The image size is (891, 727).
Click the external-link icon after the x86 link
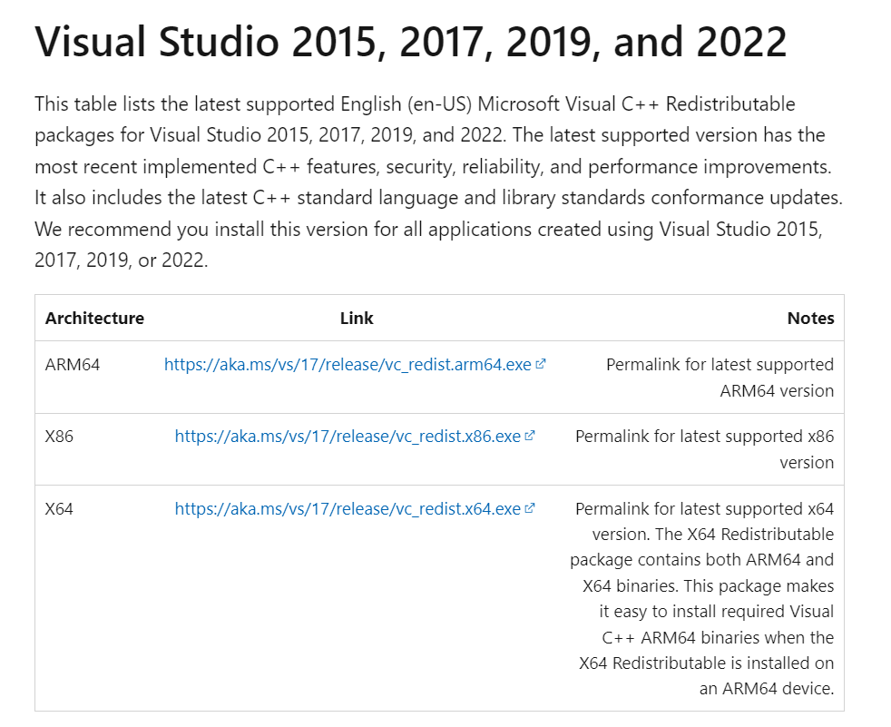(530, 436)
